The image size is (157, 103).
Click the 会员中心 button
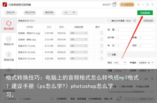click(127, 5)
